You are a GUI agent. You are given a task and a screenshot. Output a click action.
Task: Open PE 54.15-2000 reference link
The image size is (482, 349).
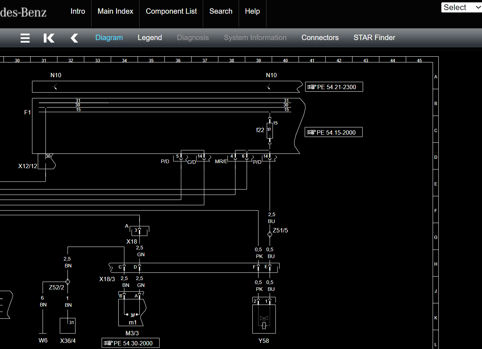tap(333, 132)
